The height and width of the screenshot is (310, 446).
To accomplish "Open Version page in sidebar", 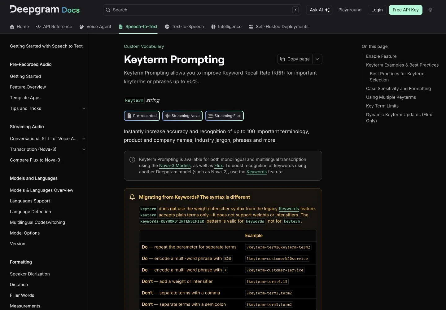I will pos(18,244).
